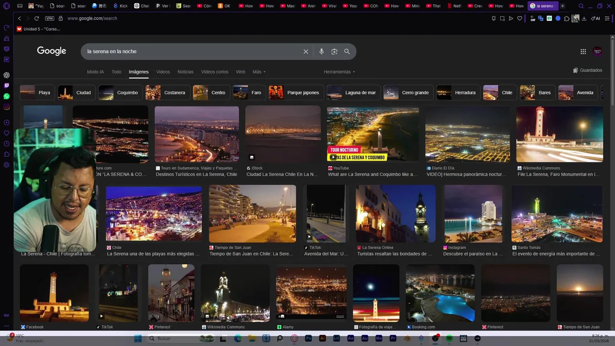Open the Booking.com pool image
615x346 pixels.
click(440, 293)
